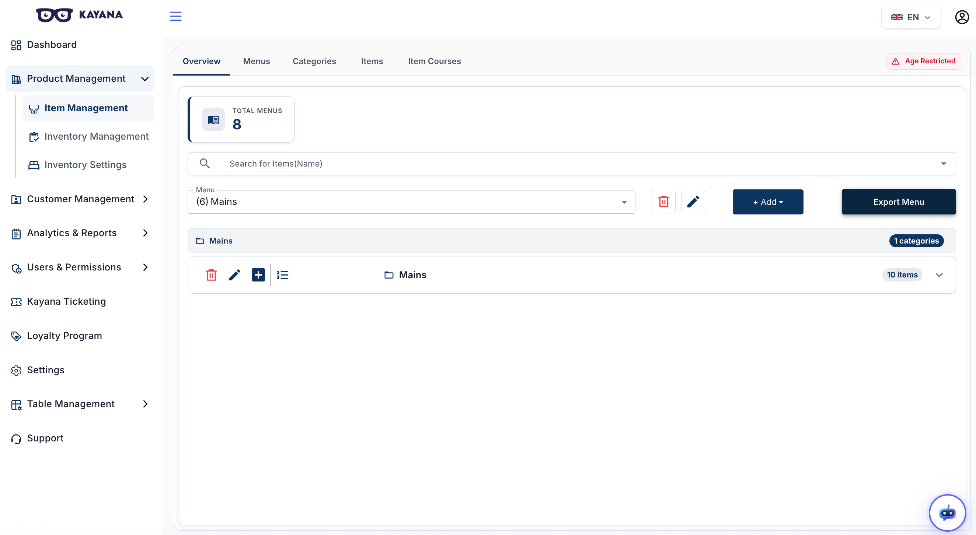Screen dimensions: 976x535
Task: Click the Customer Management icon
Action: (16, 200)
